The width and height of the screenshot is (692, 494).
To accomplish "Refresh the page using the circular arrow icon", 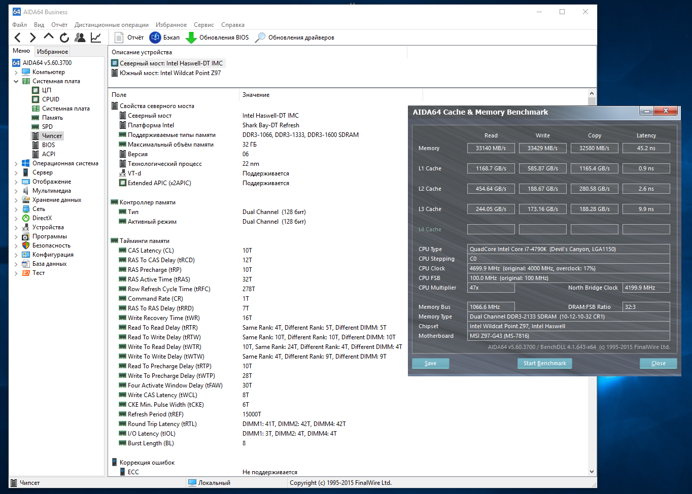I will pos(64,38).
